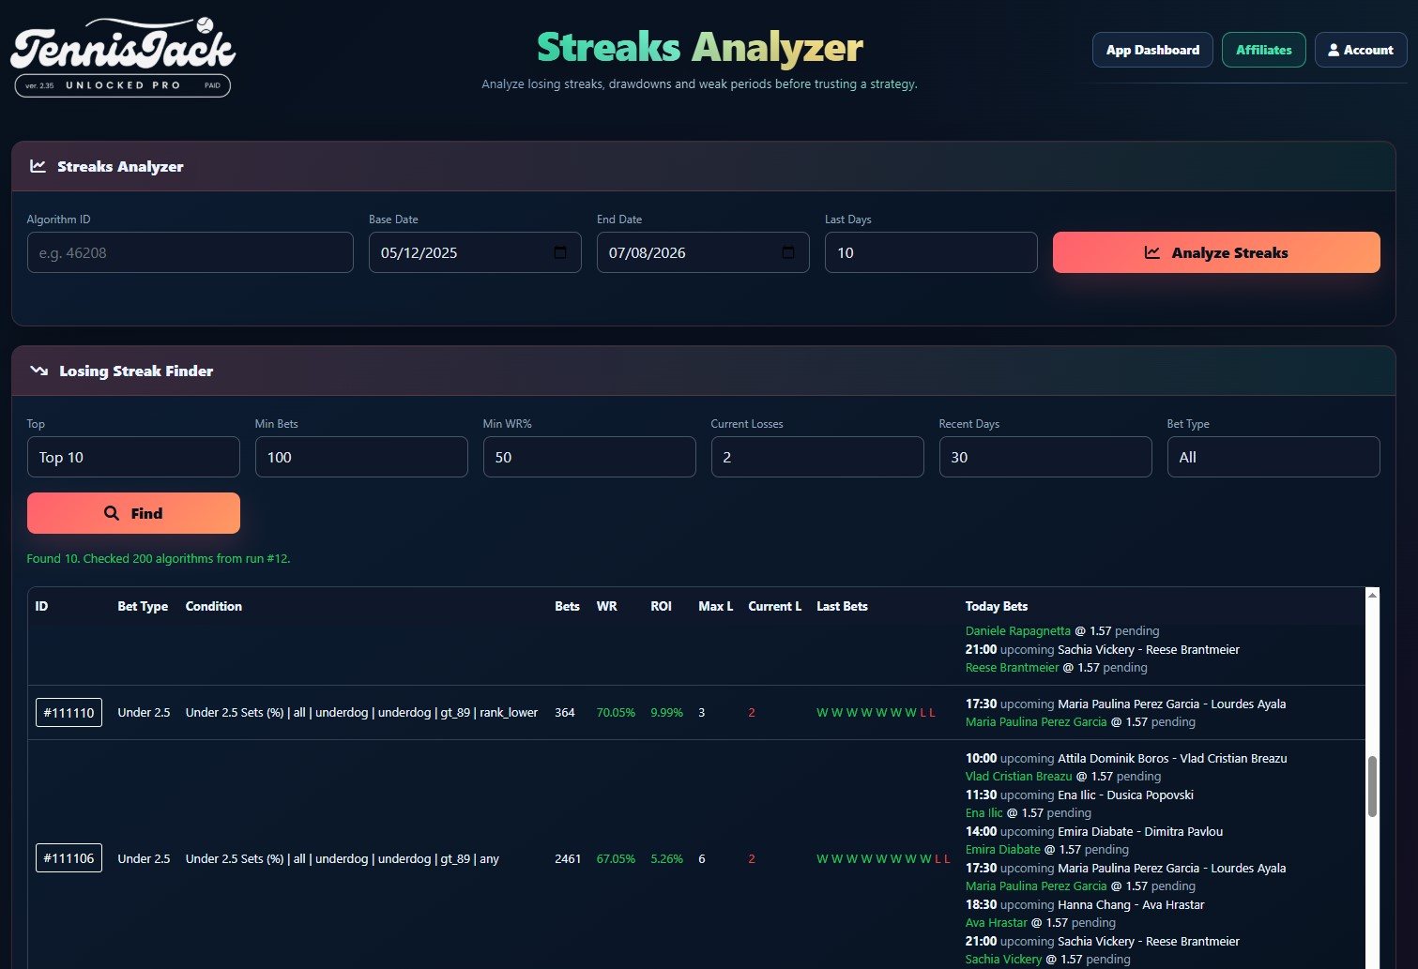Click Emira Diabate pick

(1002, 850)
